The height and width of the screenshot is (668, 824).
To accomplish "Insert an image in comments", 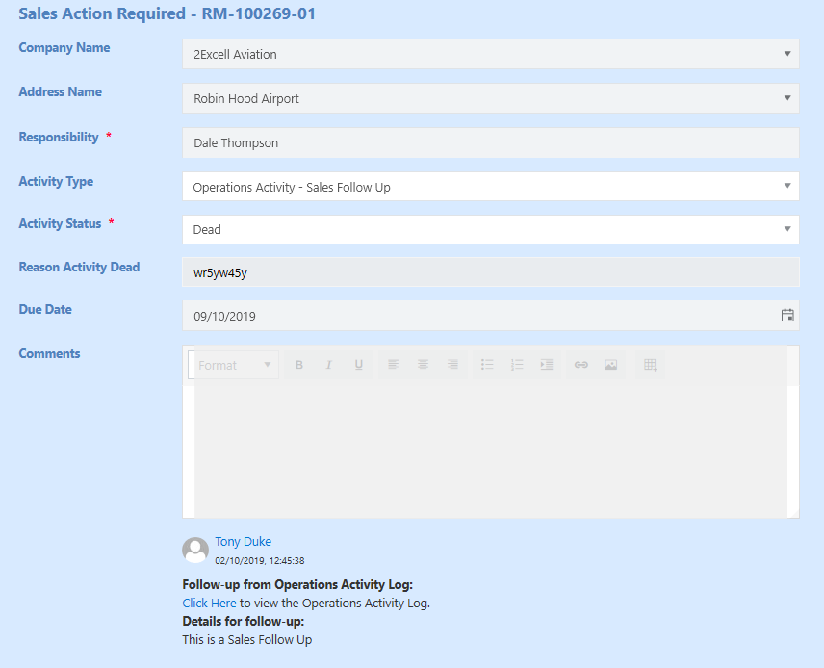I will coord(610,365).
